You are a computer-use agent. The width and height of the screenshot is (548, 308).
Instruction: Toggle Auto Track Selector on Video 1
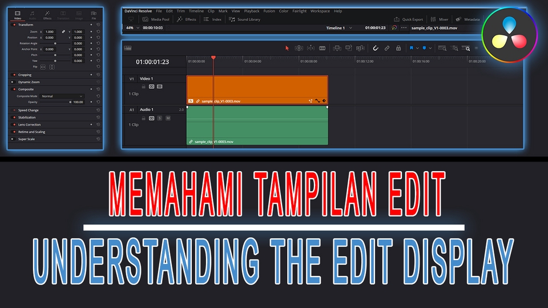[x=151, y=86]
